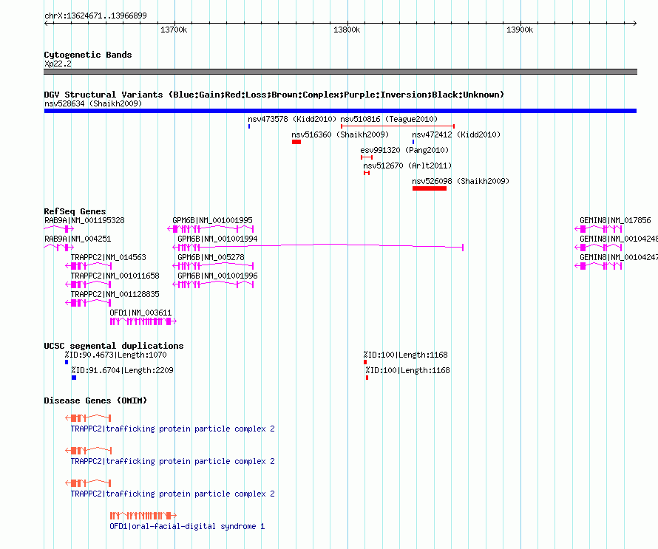
Task: Click the blue block under %ID:91.6704
Action: click(74, 378)
